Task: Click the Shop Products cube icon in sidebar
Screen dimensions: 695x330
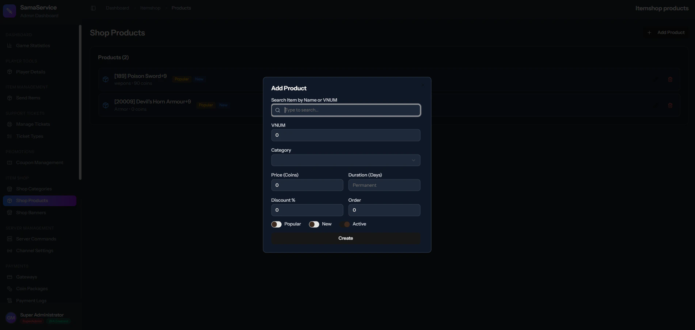Action: (x=10, y=201)
